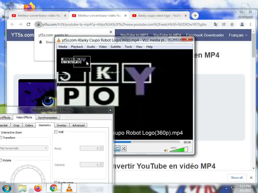Open the Chrome three-dot menu
The width and height of the screenshot is (258, 193).
(x=250, y=24)
